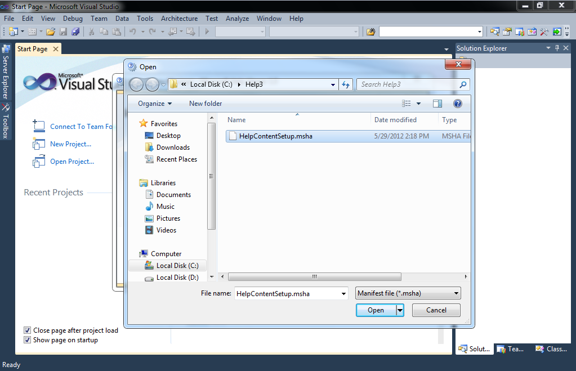
Task: Open Solution Explorer from toolbar icon
Action: tap(495, 32)
